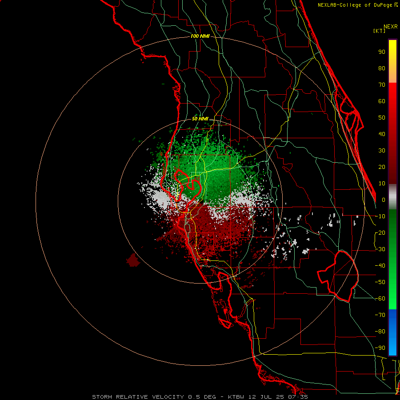Click the 30 value on the velocity scale
The height and width of the screenshot is (400, 400).
382,151
